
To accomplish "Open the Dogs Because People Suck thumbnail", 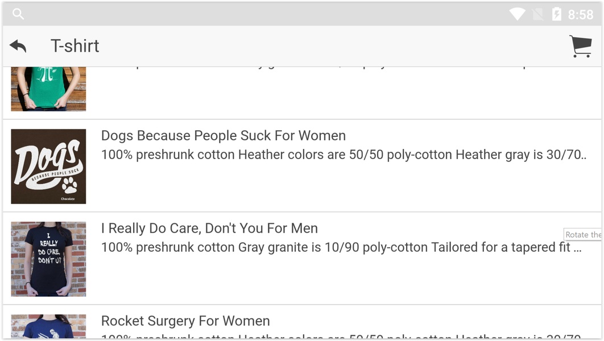I will click(x=48, y=167).
